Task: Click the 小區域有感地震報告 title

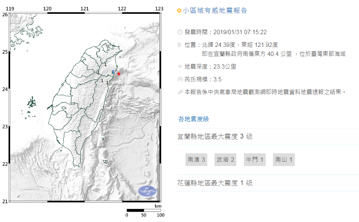Action: 215,11
